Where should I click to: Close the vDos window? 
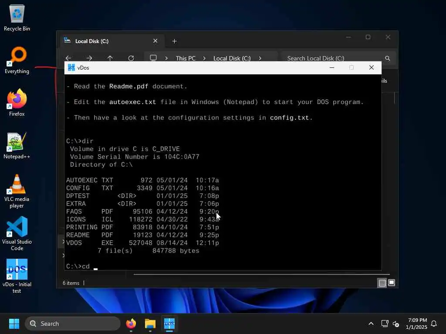click(x=371, y=67)
